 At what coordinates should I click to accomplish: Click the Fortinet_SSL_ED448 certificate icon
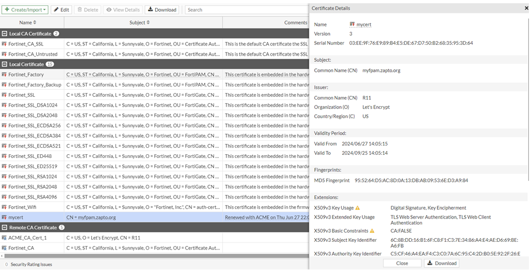[x=4, y=156]
